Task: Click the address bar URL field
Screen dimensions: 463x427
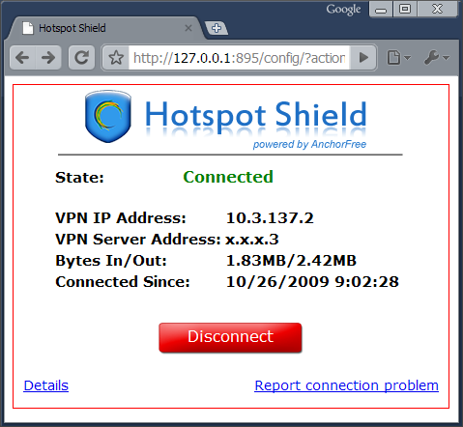Action: coord(239,58)
